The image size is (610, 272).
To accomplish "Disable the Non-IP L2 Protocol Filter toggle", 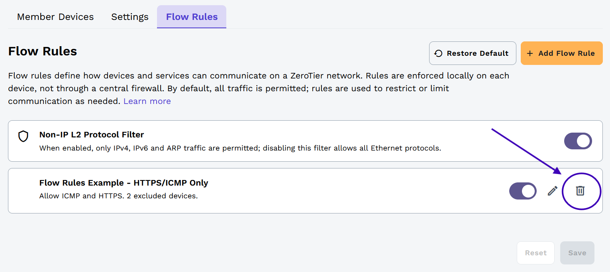I will (578, 141).
